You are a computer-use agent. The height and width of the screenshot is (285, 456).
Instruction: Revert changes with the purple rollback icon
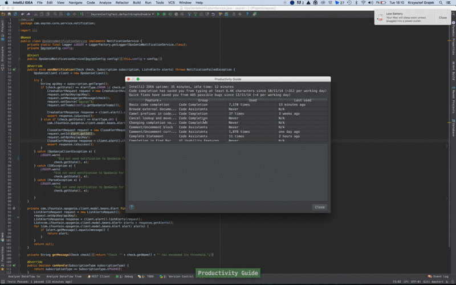(213, 14)
